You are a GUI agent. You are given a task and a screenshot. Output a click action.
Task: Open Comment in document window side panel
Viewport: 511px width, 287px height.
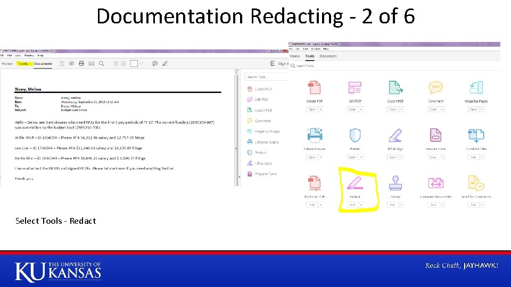259,121
